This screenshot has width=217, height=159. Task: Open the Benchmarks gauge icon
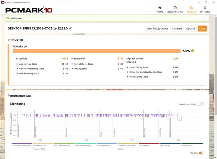[x=175, y=8]
